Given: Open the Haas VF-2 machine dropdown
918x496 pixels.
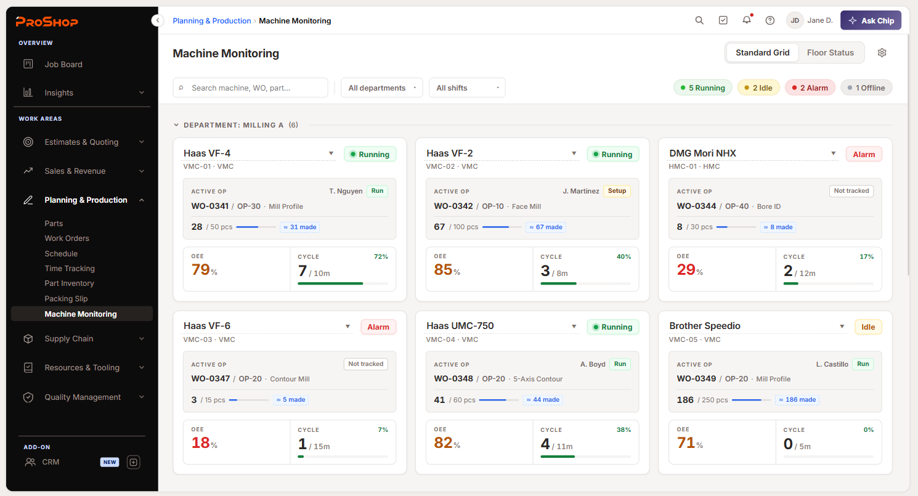Looking at the screenshot, I should click(x=574, y=153).
